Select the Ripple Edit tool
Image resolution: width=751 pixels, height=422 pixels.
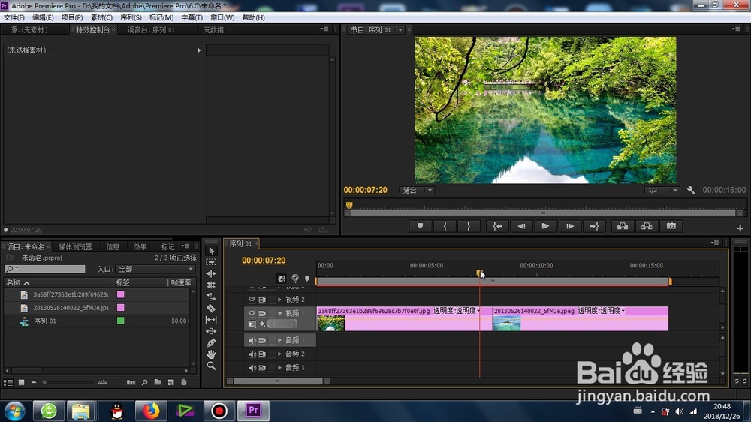click(x=211, y=273)
